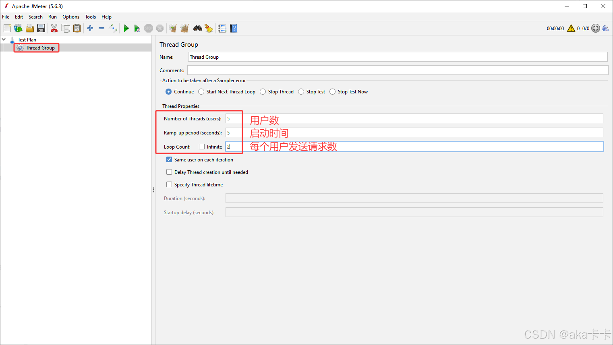Uncheck Same user on each iteration

(x=169, y=159)
